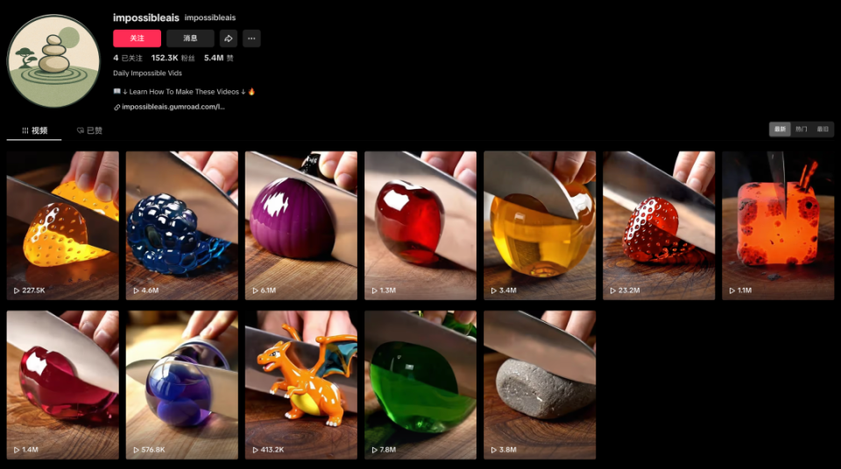Viewport: 841px width, 469px height.
Task: Click the link icon beside gumroad URL
Action: pyautogui.click(x=117, y=108)
